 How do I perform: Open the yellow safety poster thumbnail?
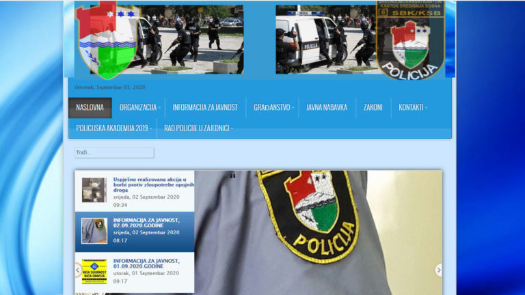(x=94, y=271)
